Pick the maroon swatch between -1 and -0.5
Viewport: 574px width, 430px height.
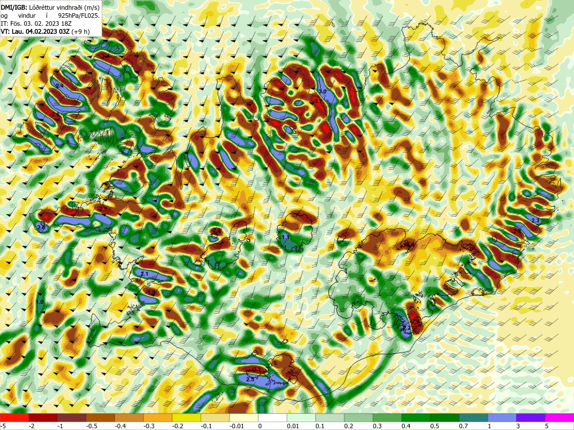(72, 417)
